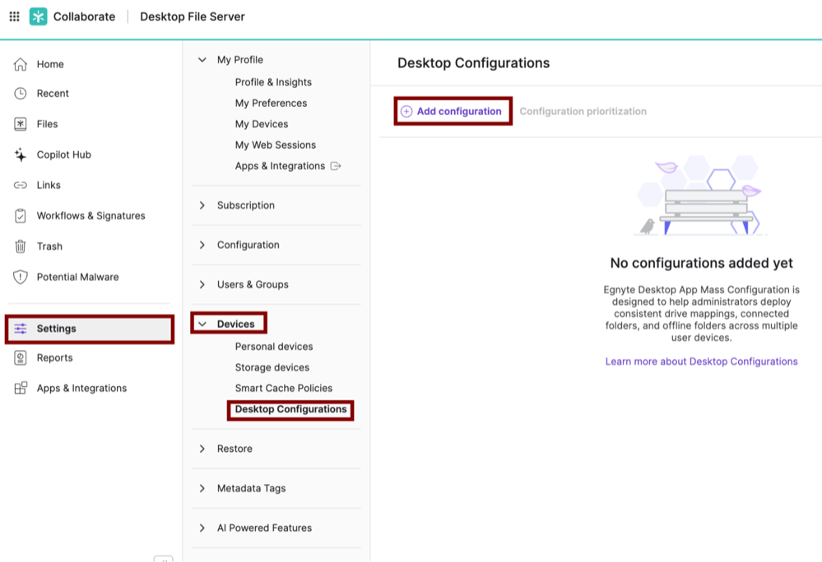This screenshot has width=822, height=562.
Task: Click the Files icon in sidebar
Action: pyautogui.click(x=21, y=124)
